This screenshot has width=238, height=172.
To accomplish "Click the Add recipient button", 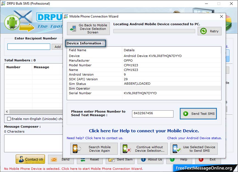I will [x=57, y=47].
